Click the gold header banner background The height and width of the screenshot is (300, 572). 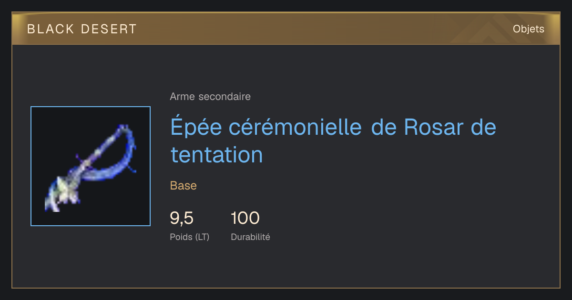tap(286, 29)
